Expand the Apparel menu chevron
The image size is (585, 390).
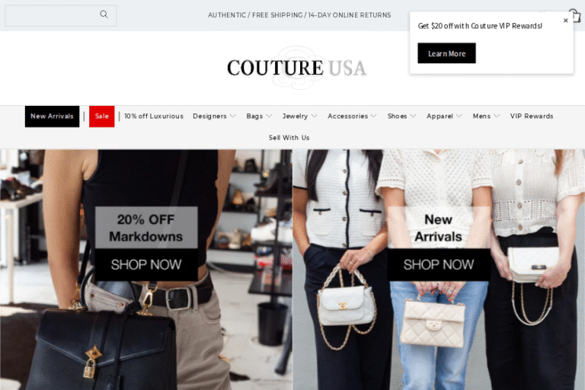point(459,116)
